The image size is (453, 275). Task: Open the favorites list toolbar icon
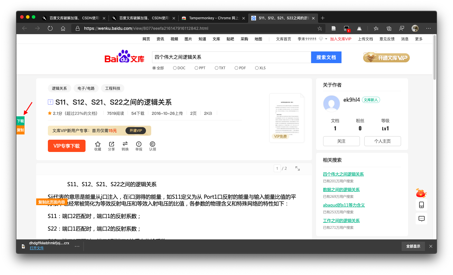376,28
